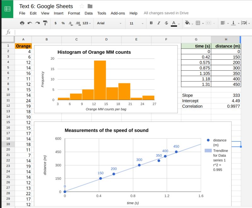Star the 'Text 6' spreadsheet
The width and height of the screenshot is (252, 208).
point(81,6)
